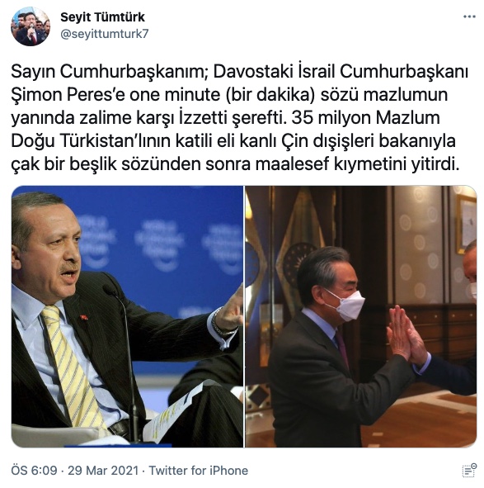Enlarge the right masked handshake photo
This screenshot has height=488, width=484.
[x=361, y=316]
